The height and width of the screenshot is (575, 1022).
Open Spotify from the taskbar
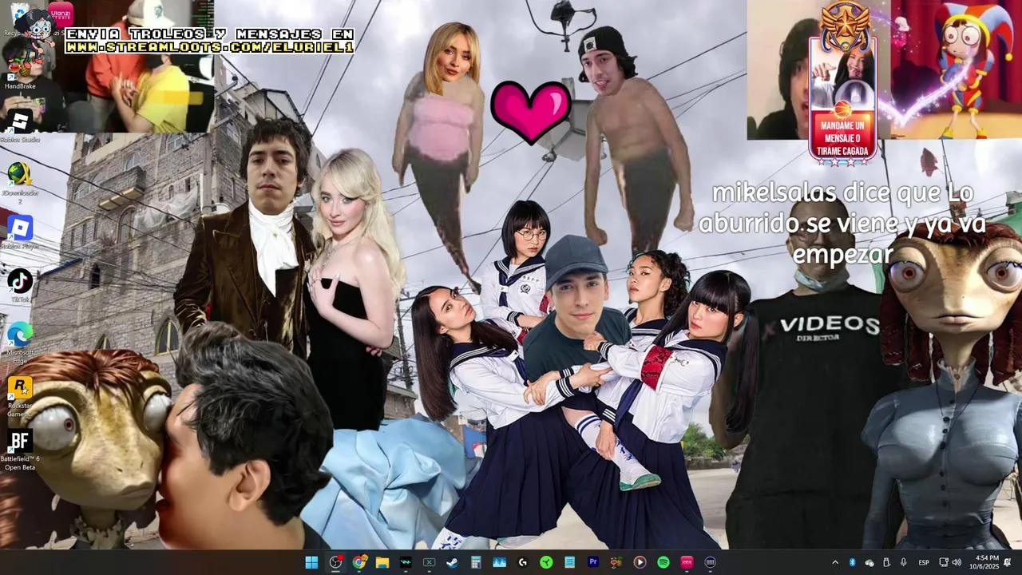663,562
